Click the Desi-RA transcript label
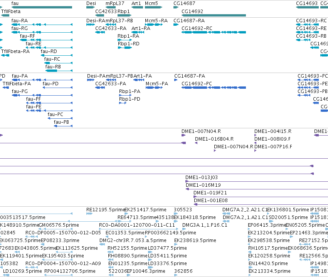This screenshot has width=328, height=277. point(96,20)
